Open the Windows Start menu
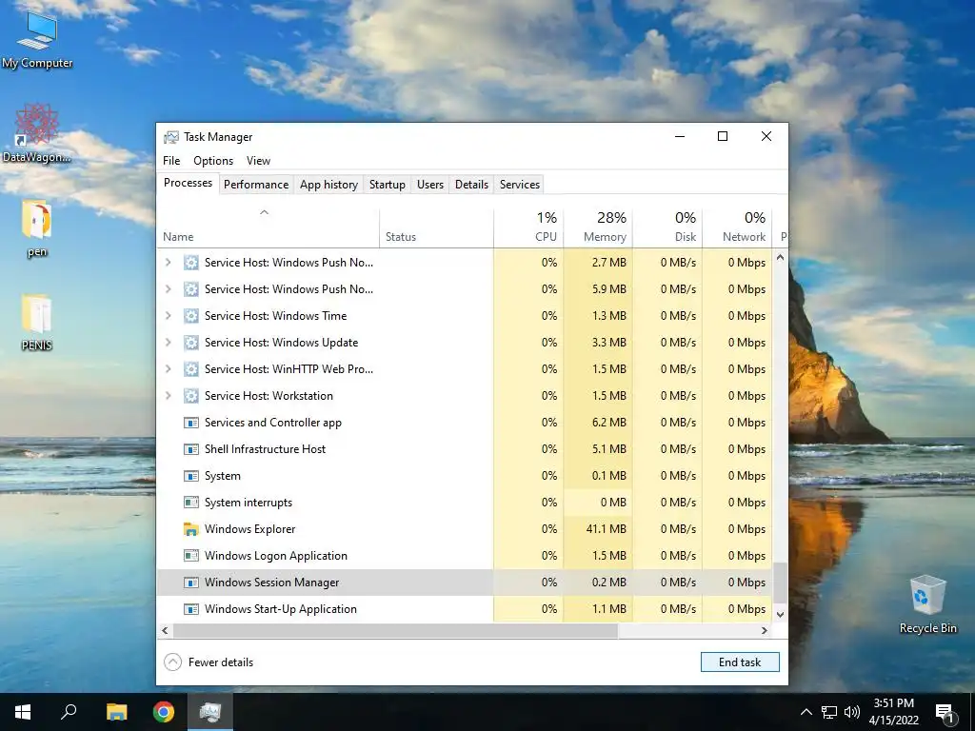 point(23,712)
